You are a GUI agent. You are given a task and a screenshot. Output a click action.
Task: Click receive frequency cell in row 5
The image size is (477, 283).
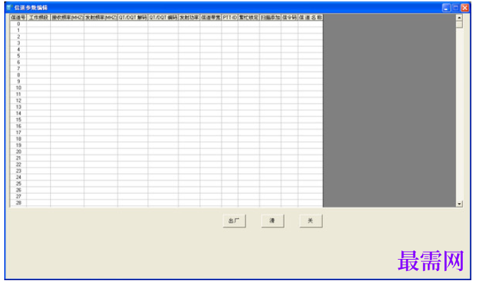coord(67,56)
